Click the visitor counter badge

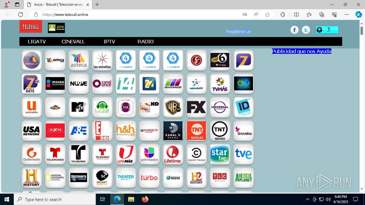point(327,30)
